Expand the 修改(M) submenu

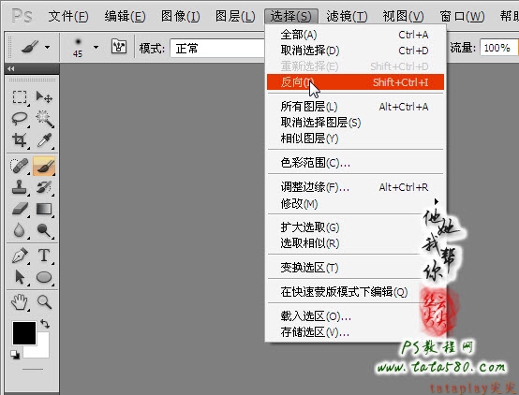pos(355,203)
